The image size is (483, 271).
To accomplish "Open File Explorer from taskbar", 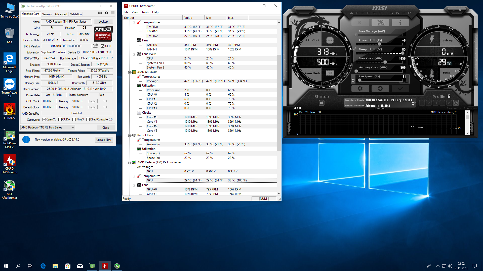I will pyautogui.click(x=55, y=266).
